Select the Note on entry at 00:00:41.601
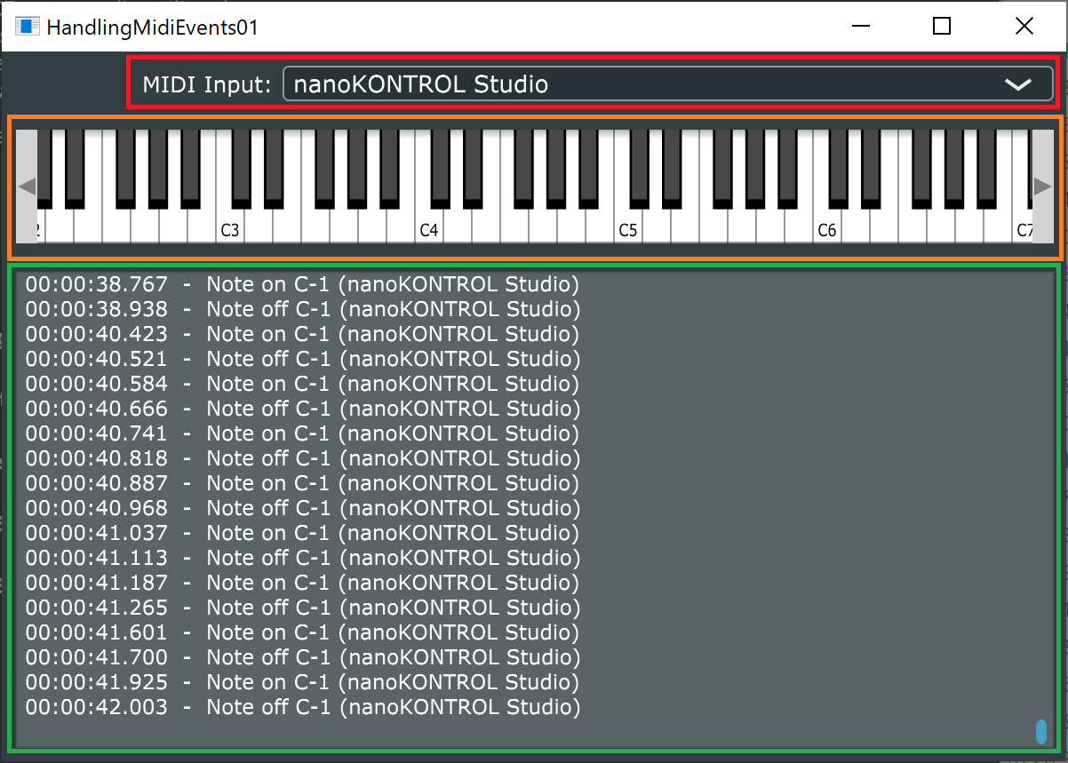The width and height of the screenshot is (1068, 763). click(x=302, y=633)
